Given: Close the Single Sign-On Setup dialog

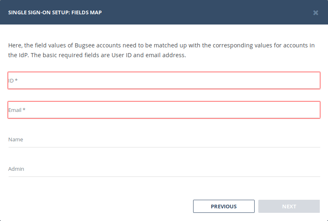Looking at the screenshot, I should pyautogui.click(x=316, y=13).
